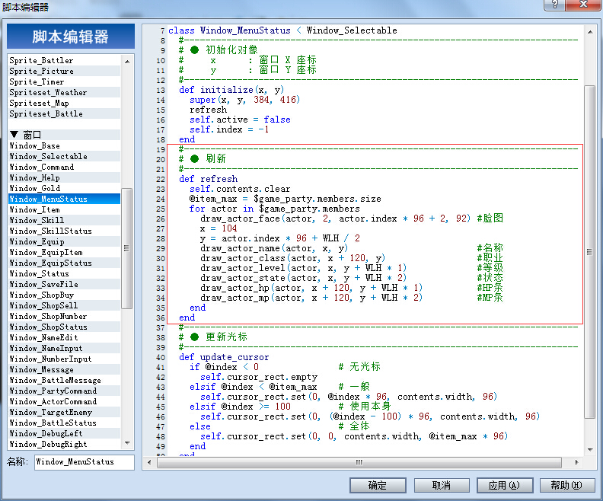Select the highlighted Window_MenuStatus script

[64, 199]
